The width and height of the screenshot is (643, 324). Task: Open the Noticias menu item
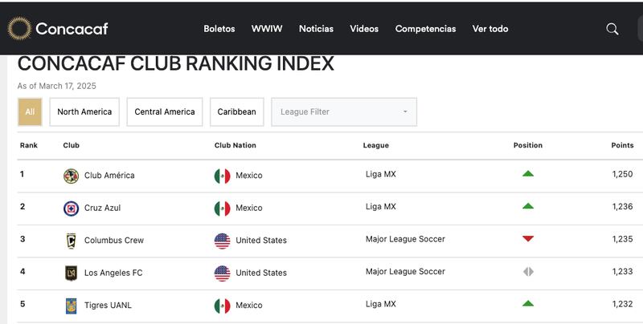coord(316,29)
